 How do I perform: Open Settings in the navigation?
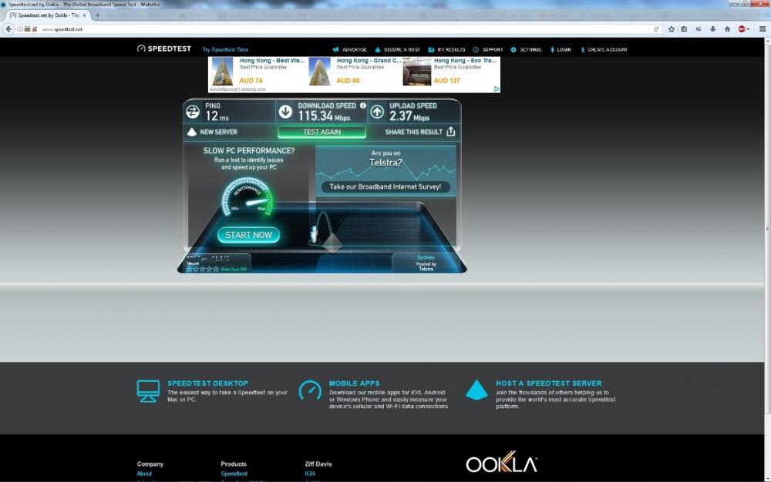[x=526, y=49]
